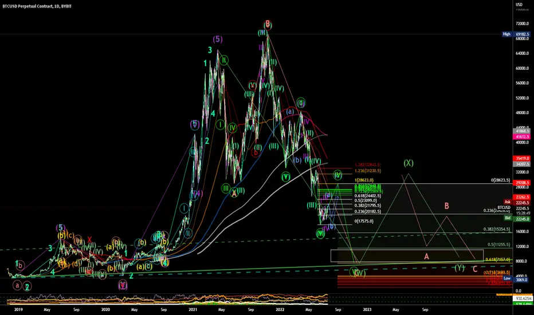Click the red circled B at chart top
The height and width of the screenshot is (315, 534).
268,24
